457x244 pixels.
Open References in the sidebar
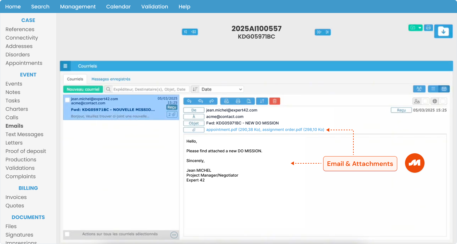20,29
